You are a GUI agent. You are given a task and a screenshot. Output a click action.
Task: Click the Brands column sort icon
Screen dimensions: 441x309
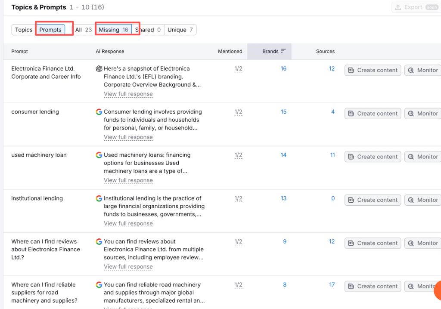coord(283,51)
